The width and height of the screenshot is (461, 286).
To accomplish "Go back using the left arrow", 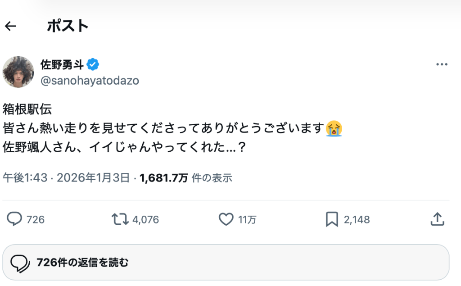I will pyautogui.click(x=10, y=26).
